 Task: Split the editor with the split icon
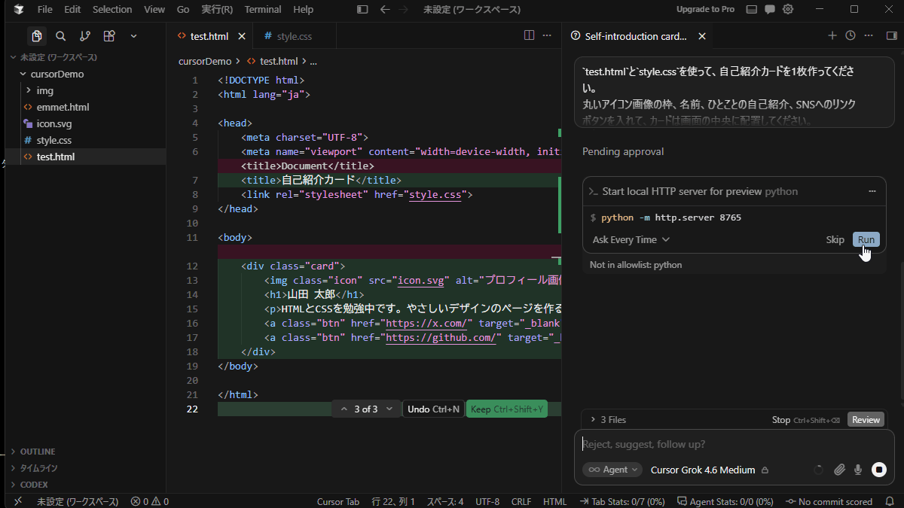[530, 35]
